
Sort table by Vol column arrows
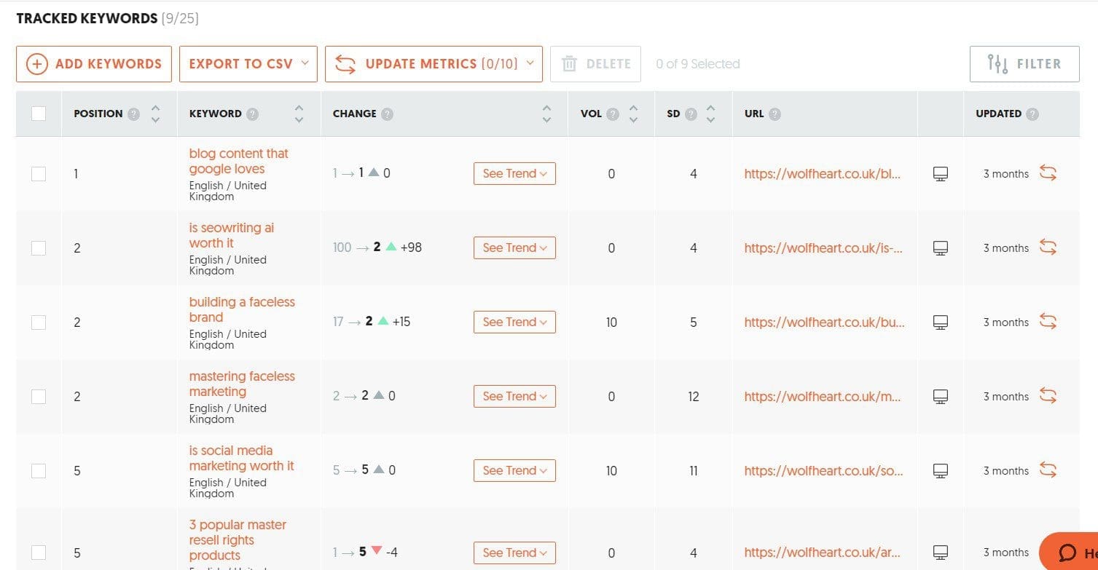point(633,114)
